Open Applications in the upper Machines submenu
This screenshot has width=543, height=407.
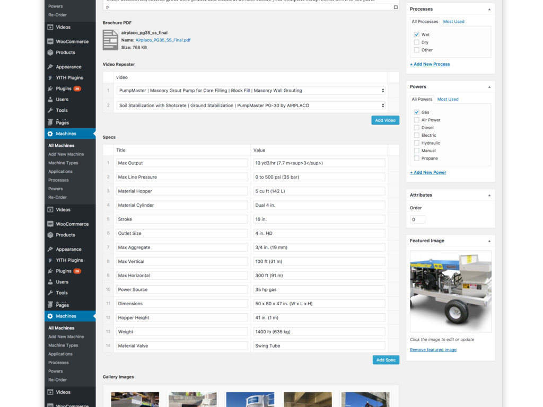click(x=60, y=172)
